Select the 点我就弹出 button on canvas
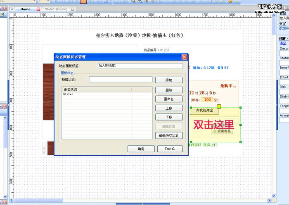The image size is (289, 205). coord(204,111)
